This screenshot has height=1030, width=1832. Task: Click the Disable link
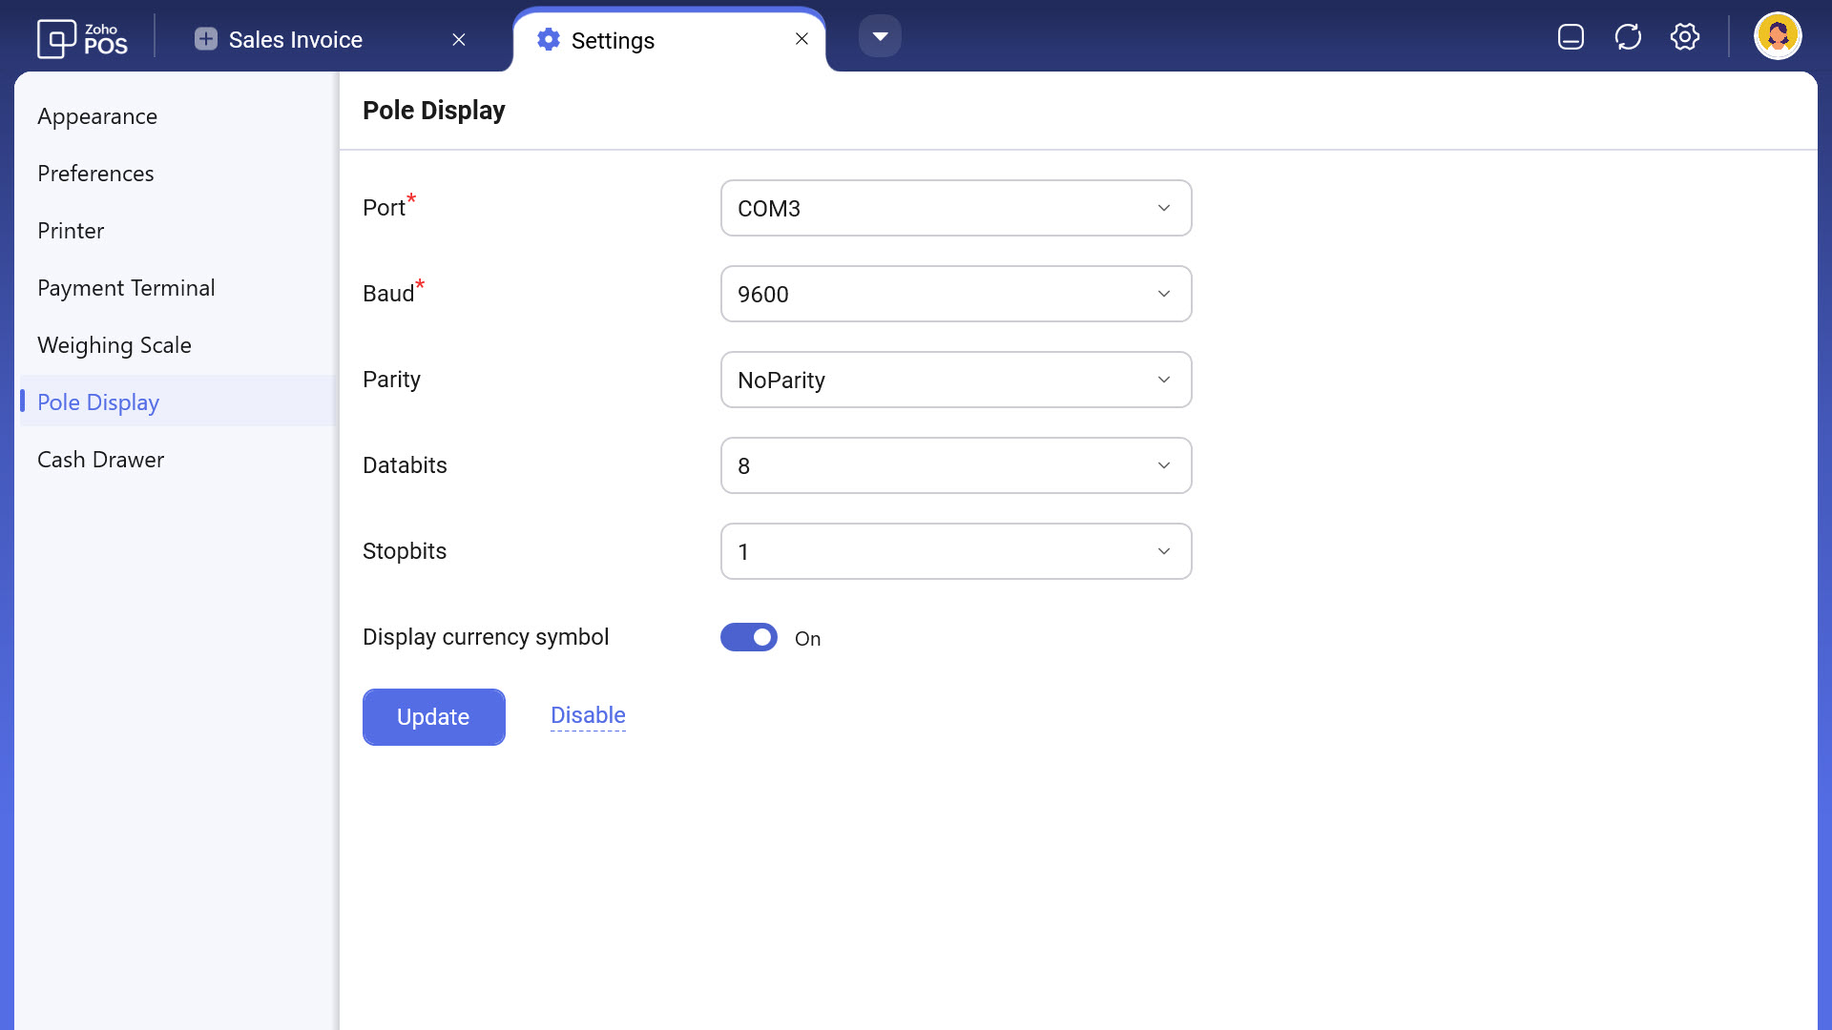coord(588,715)
